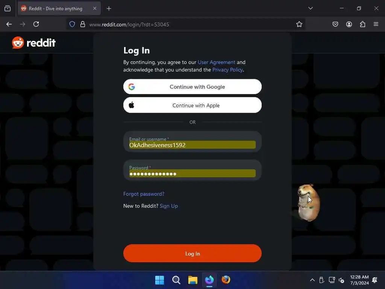This screenshot has height=289, width=385.
Task: Show site security lock info
Action: point(83,24)
